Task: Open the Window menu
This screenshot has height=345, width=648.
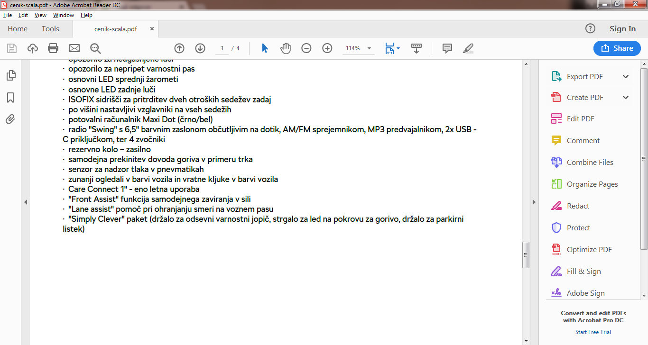Action: [64, 15]
